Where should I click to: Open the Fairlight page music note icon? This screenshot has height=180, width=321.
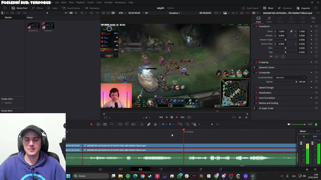201,169
